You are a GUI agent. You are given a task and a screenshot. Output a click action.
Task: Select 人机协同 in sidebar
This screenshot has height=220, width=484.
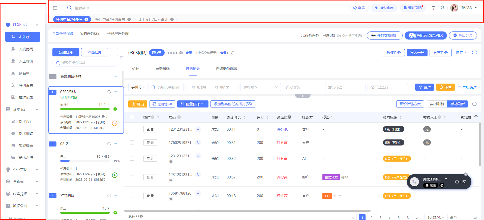(23, 49)
